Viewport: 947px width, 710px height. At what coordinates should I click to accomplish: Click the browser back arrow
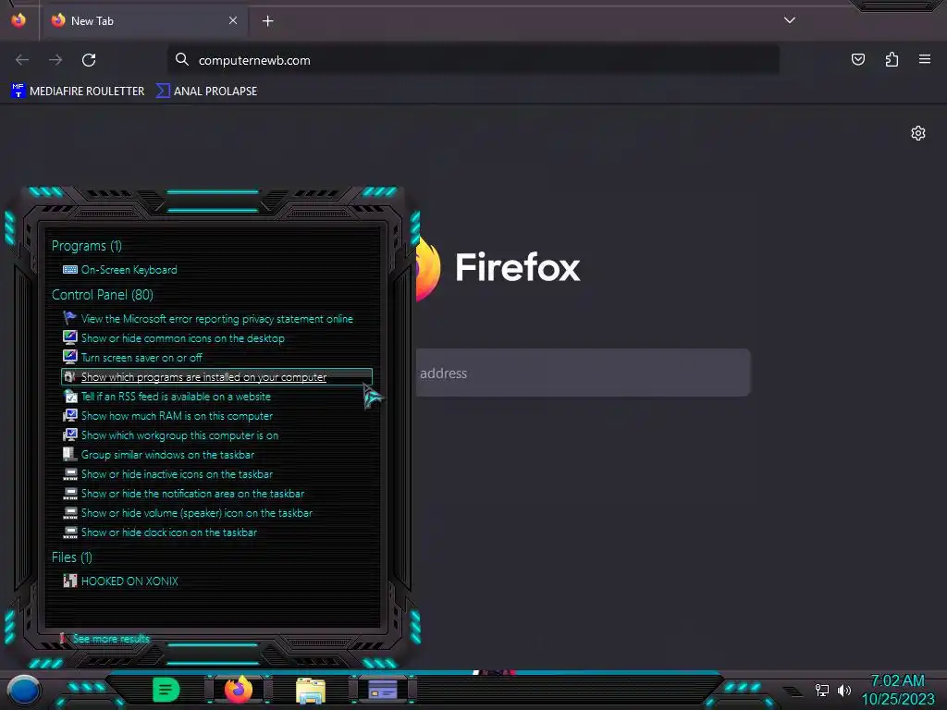coord(22,60)
